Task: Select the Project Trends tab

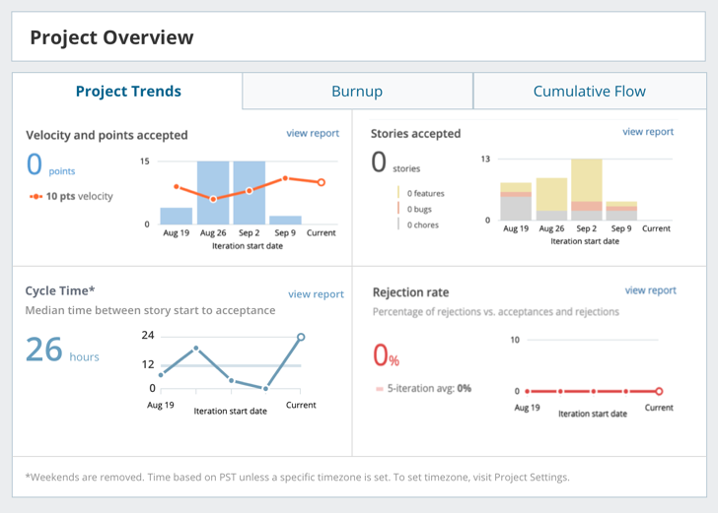Action: pyautogui.click(x=128, y=91)
